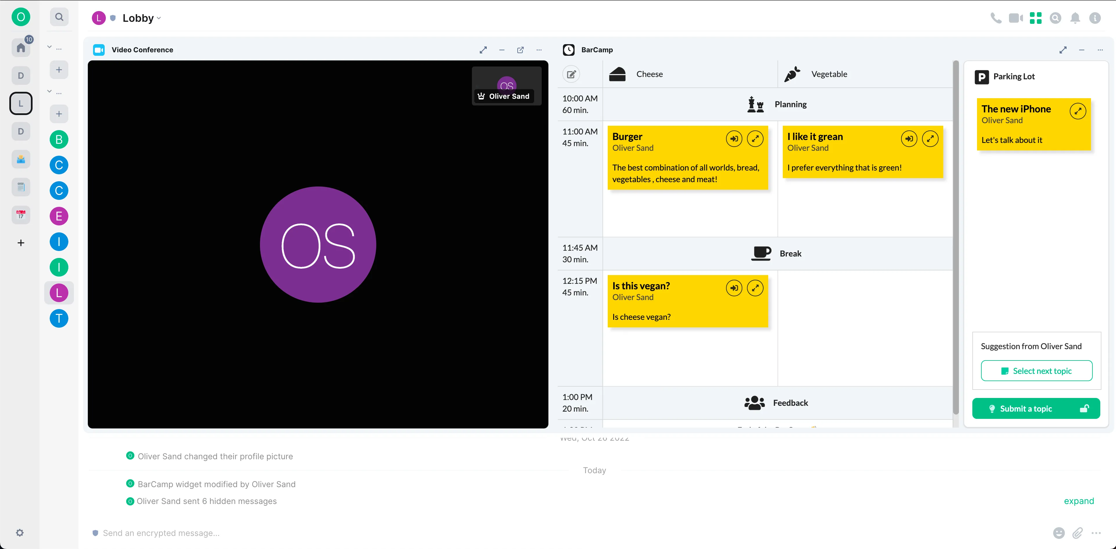The height and width of the screenshot is (549, 1116).
Task: Select the L space in spaces bar
Action: [x=21, y=103]
